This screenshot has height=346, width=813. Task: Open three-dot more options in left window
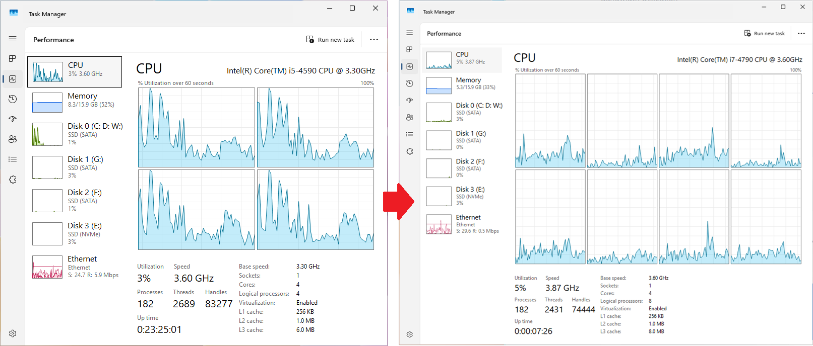tap(373, 40)
